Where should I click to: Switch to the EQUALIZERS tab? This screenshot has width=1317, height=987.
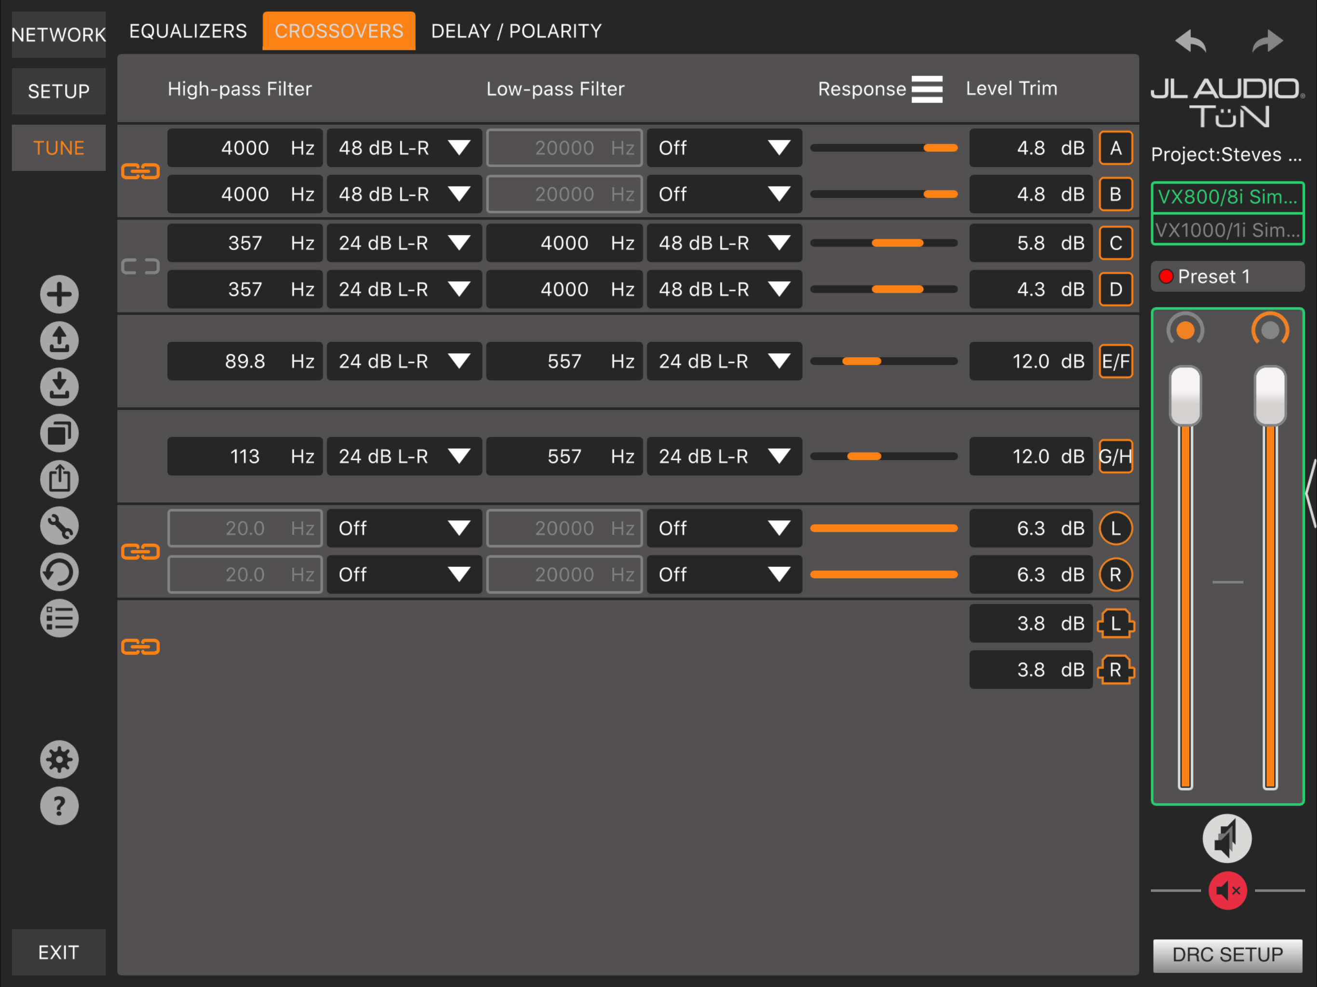[x=188, y=31]
